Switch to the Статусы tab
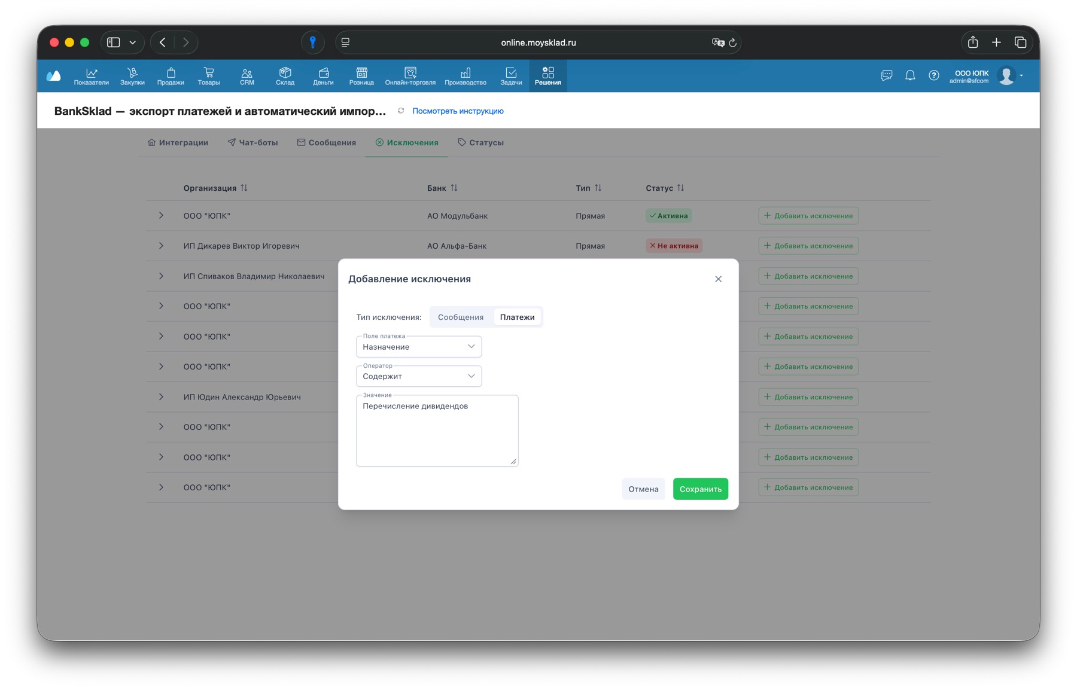This screenshot has width=1077, height=690. (x=480, y=142)
